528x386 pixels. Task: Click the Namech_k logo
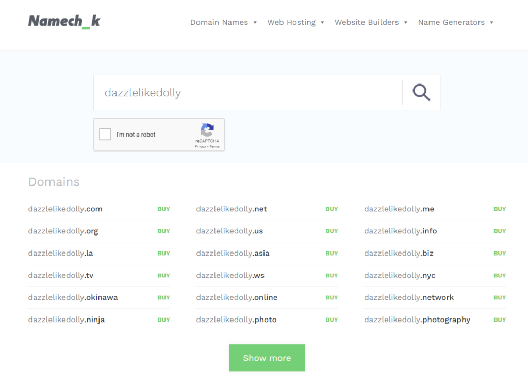(64, 22)
